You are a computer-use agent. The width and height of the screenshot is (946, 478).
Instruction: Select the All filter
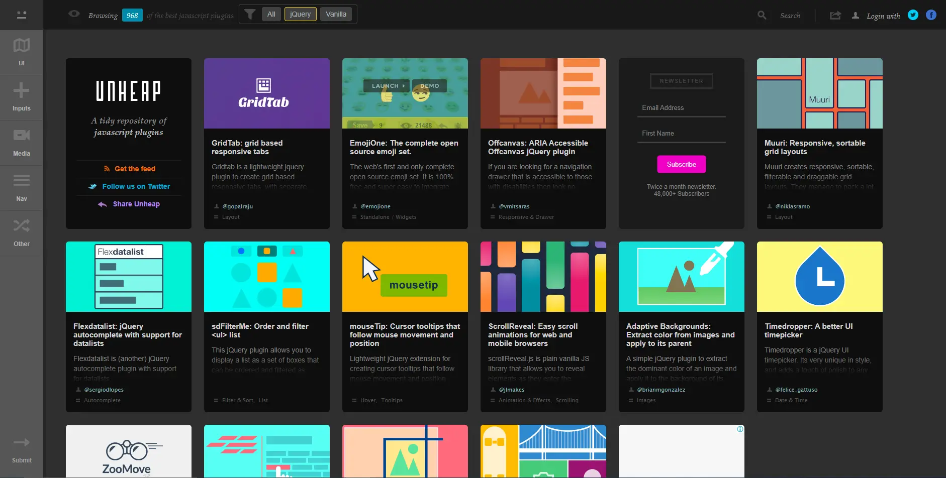tap(271, 14)
